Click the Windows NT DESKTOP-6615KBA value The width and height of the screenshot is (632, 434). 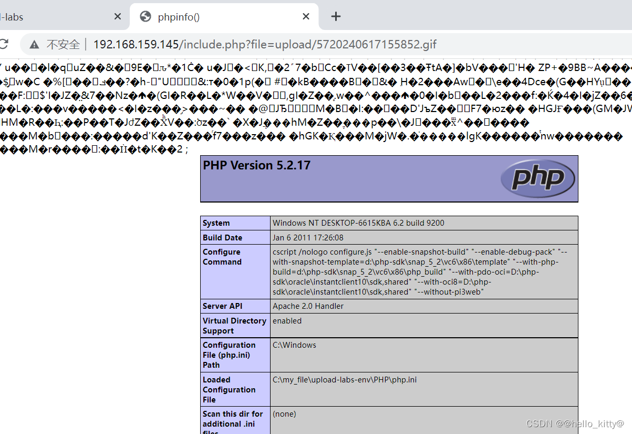(x=358, y=223)
